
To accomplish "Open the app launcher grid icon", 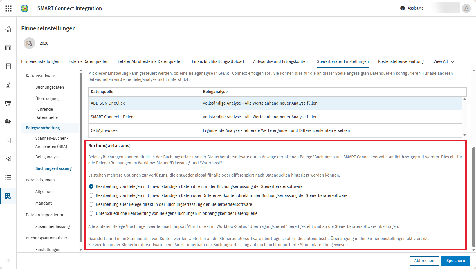I will point(8,8).
